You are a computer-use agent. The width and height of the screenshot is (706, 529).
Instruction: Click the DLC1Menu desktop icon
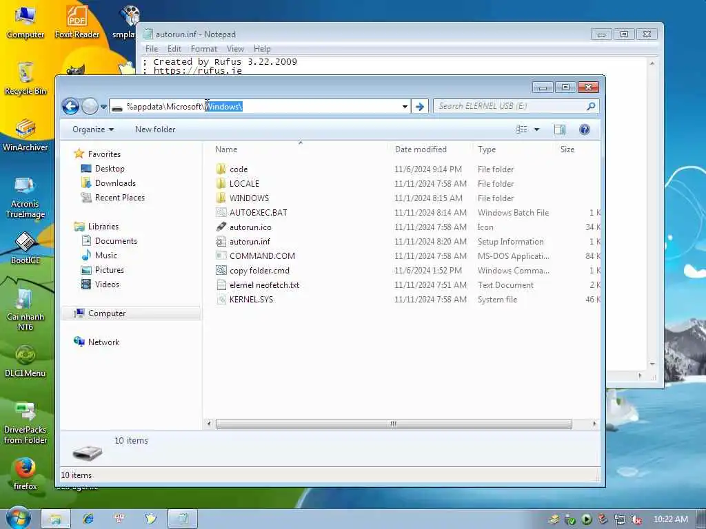click(26, 361)
